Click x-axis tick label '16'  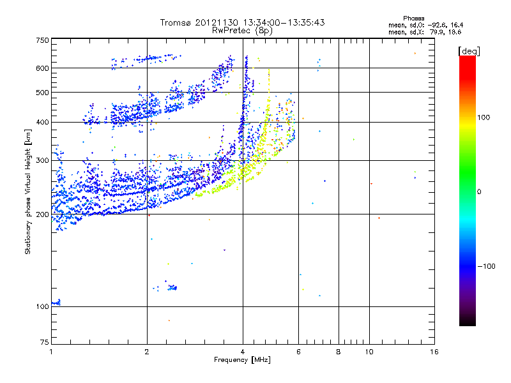tap(434, 352)
